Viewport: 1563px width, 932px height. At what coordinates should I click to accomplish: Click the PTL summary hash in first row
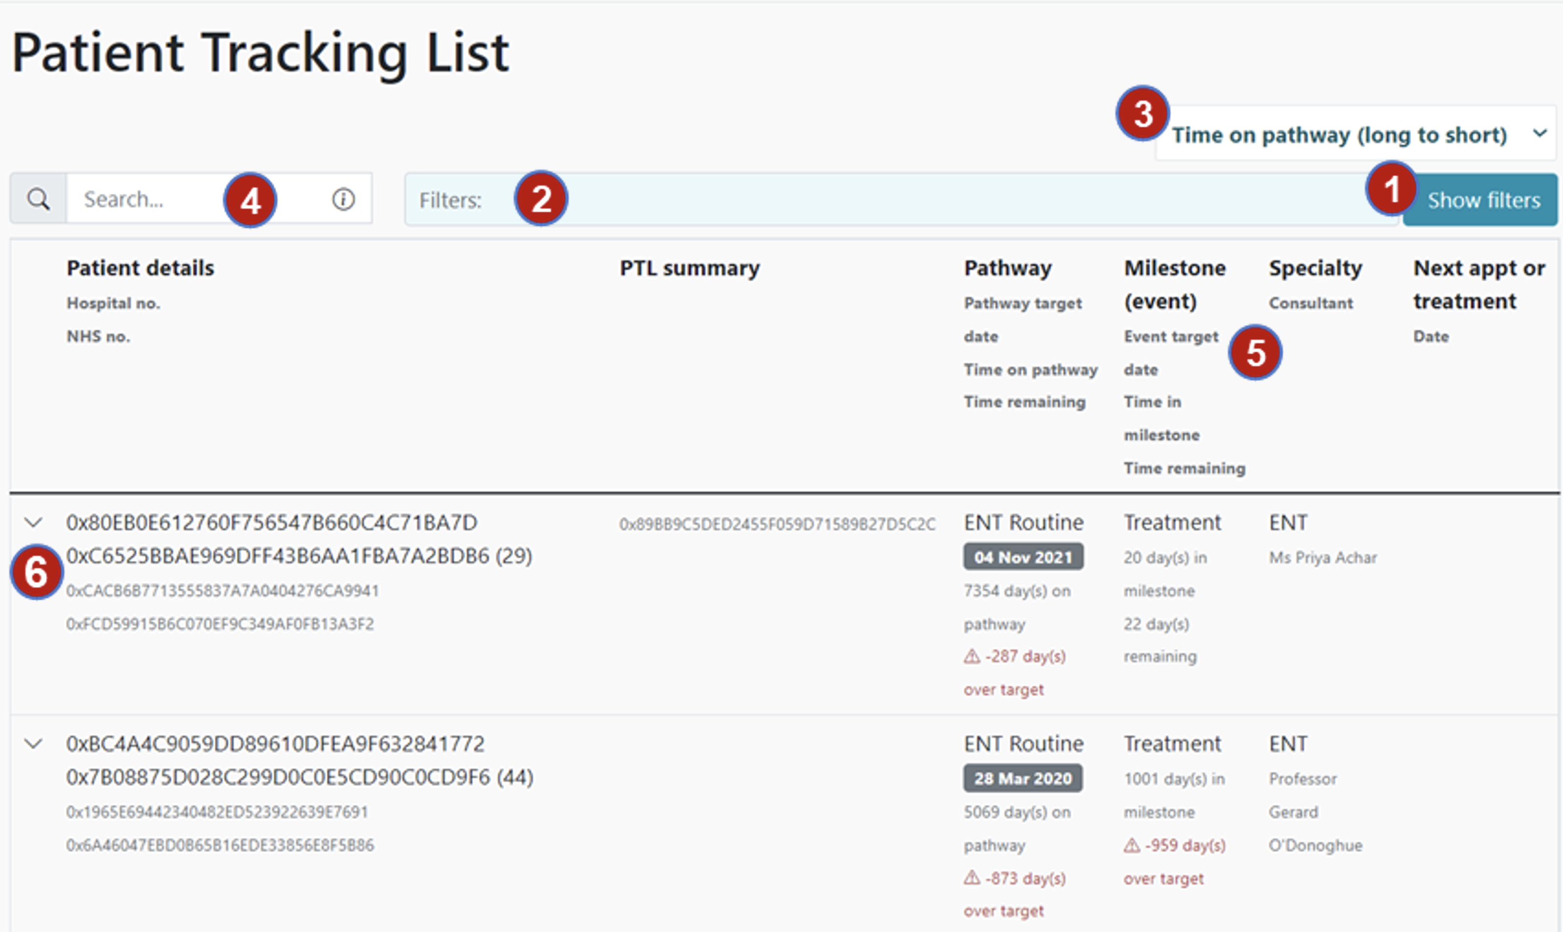[777, 524]
